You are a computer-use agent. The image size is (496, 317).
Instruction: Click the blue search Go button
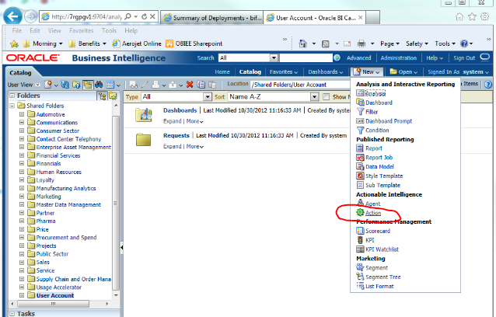pos(337,57)
